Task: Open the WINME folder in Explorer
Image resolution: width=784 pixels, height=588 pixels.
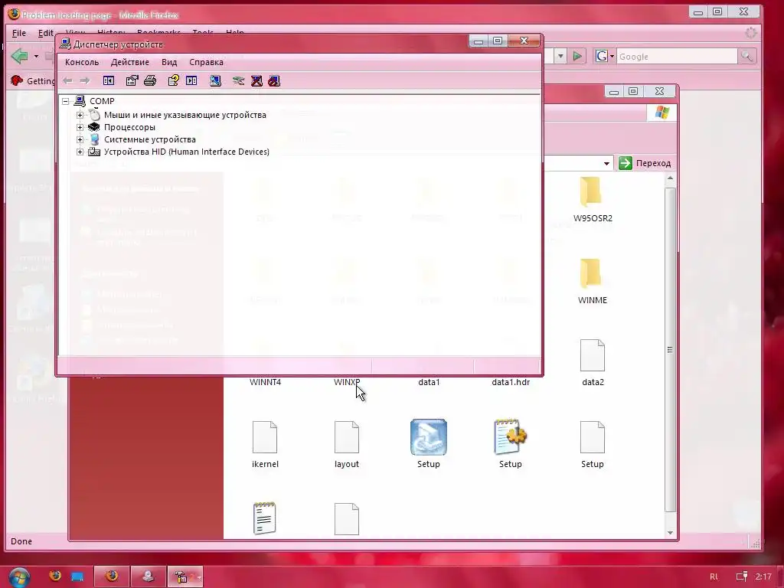Action: pyautogui.click(x=593, y=281)
